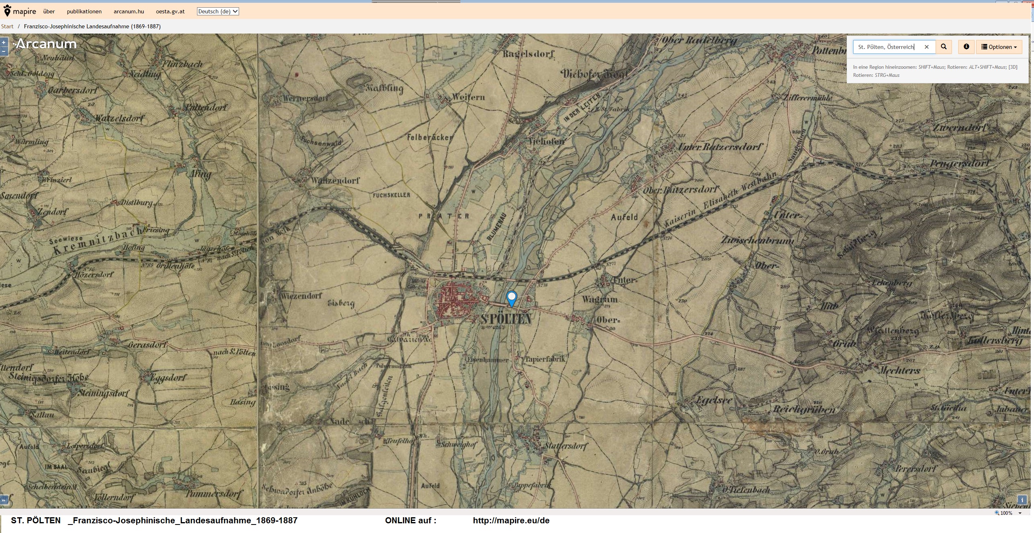1034x533 pixels.
Task: Follow the arcanum.hu link
Action: tap(129, 11)
